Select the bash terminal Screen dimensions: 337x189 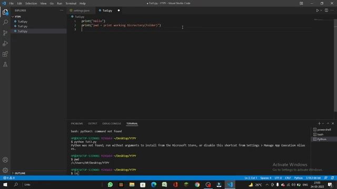coord(324,134)
